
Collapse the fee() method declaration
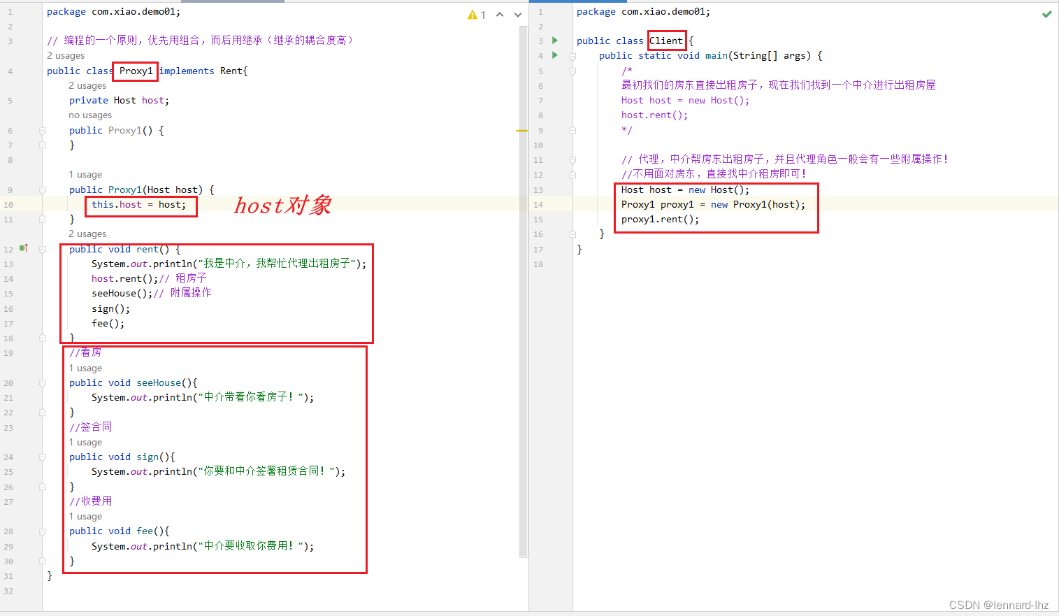click(43, 531)
